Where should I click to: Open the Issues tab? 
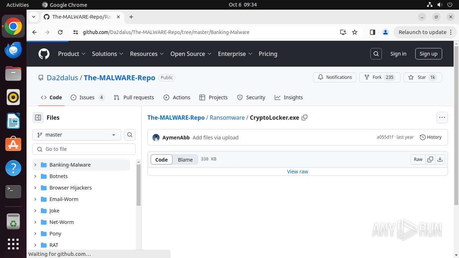pos(87,97)
